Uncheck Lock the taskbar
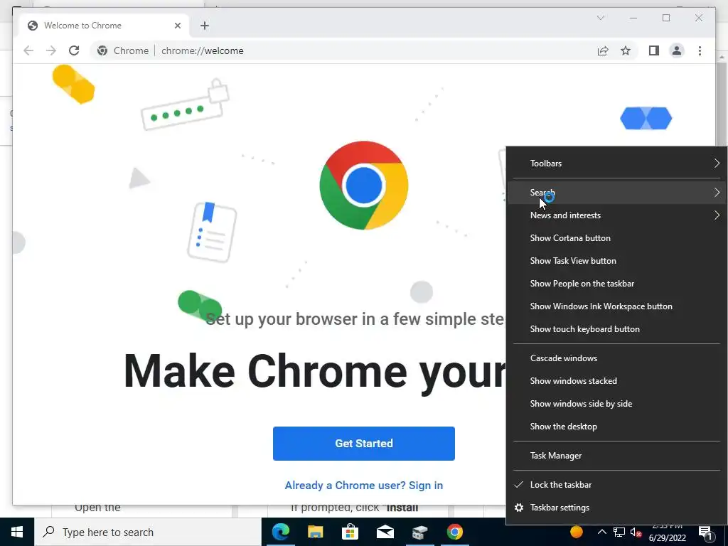This screenshot has height=546, width=728. (616, 485)
